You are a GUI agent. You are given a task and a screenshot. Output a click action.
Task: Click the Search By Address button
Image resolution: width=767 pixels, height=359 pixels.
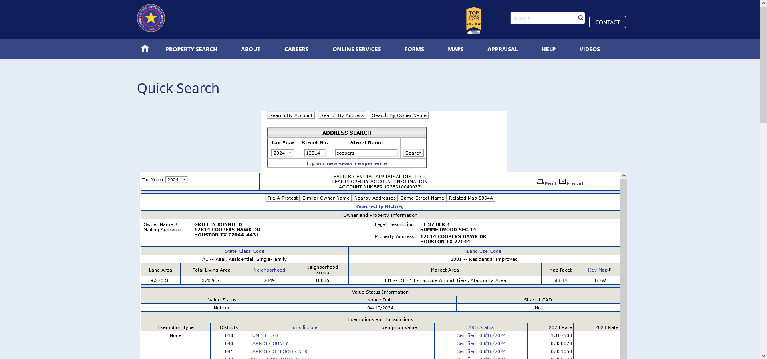click(x=342, y=115)
